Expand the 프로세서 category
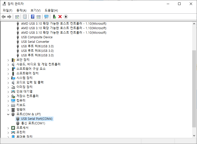 8,128
